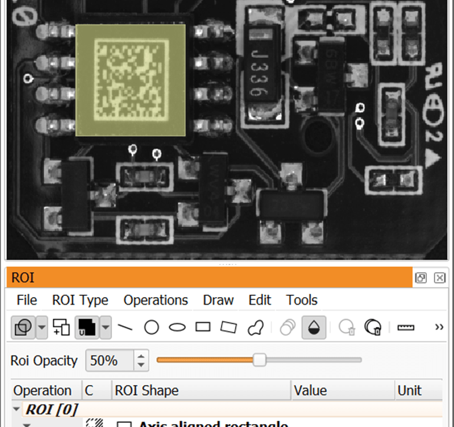This screenshot has height=427, width=454.
Task: Toggle the ROI opacity fill icon
Action: click(314, 327)
